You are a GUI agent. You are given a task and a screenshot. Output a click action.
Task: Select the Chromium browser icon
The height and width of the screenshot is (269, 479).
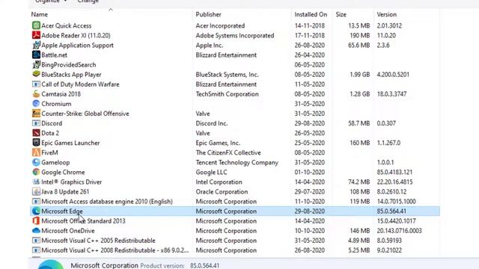tap(36, 104)
